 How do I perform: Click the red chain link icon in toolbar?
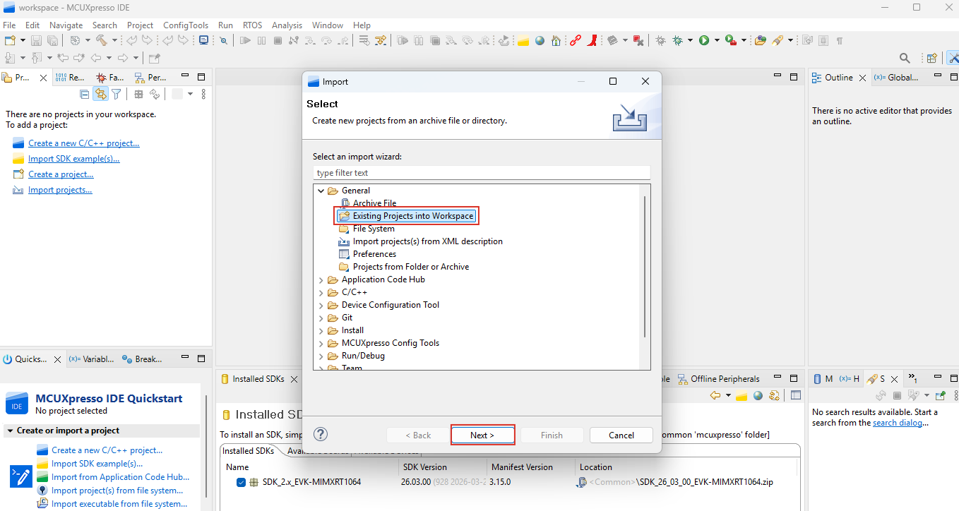pos(575,40)
